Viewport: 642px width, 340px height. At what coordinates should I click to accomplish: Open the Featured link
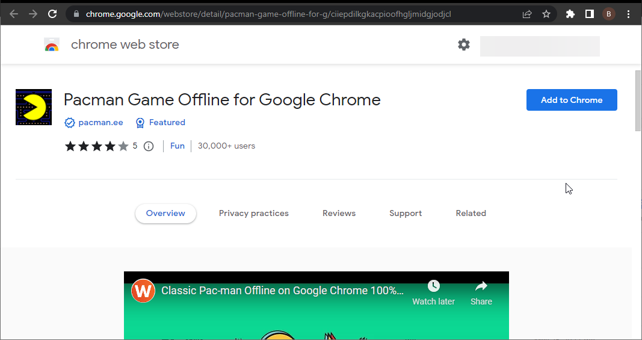[167, 123]
